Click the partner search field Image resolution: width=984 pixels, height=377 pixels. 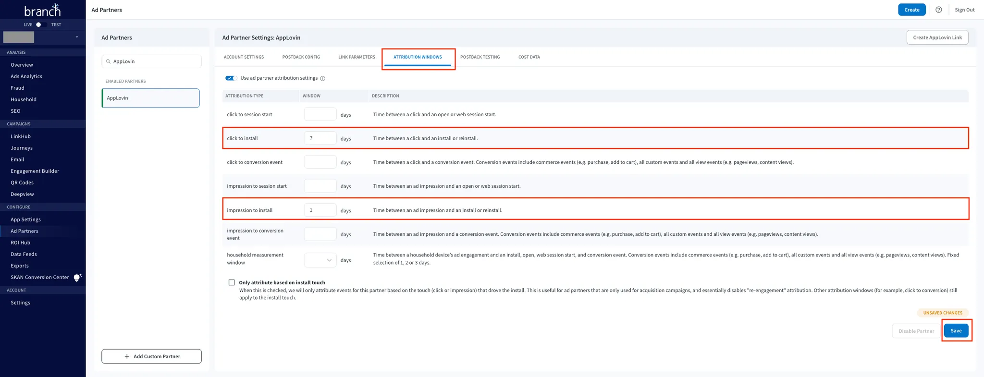pyautogui.click(x=151, y=61)
